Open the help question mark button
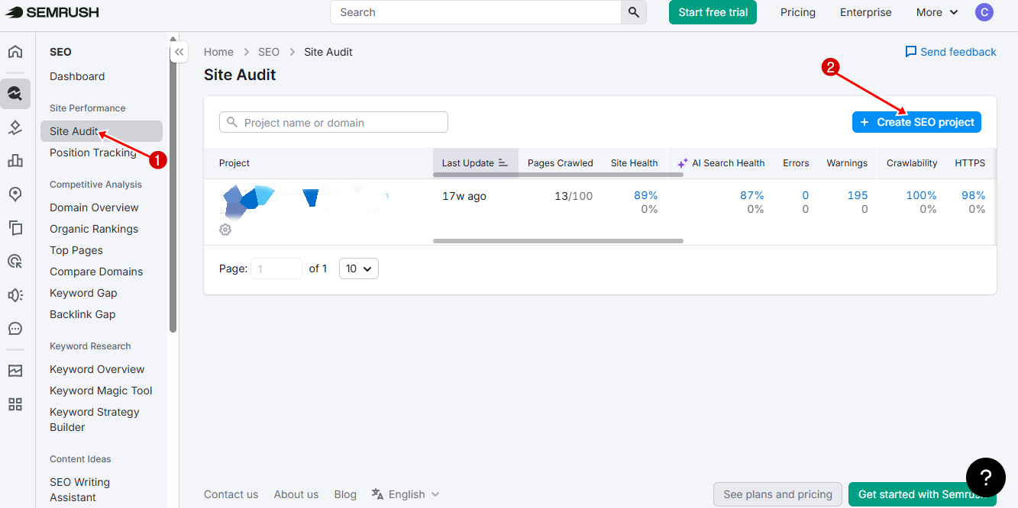1018x508 pixels. 985,477
